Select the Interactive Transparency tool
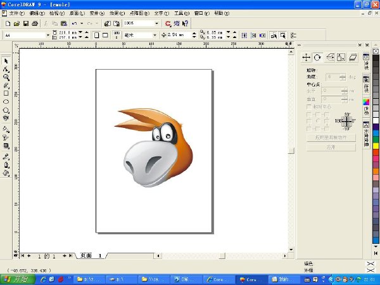 pos(6,137)
